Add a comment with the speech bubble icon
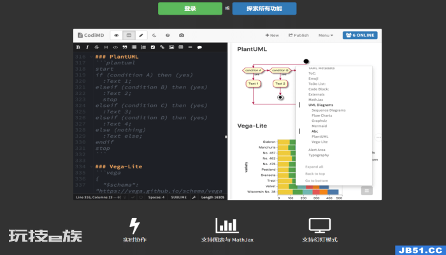 tap(199, 47)
